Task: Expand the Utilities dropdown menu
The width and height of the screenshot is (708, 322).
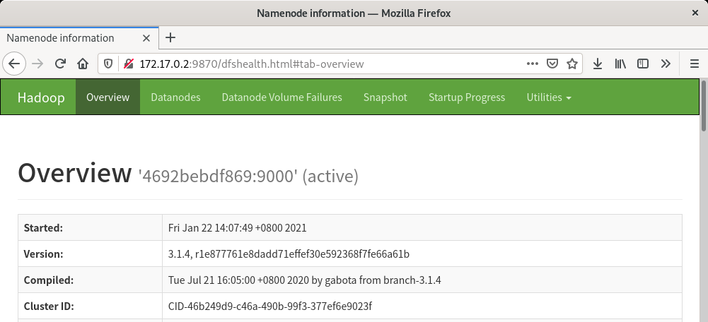Action: tap(548, 97)
